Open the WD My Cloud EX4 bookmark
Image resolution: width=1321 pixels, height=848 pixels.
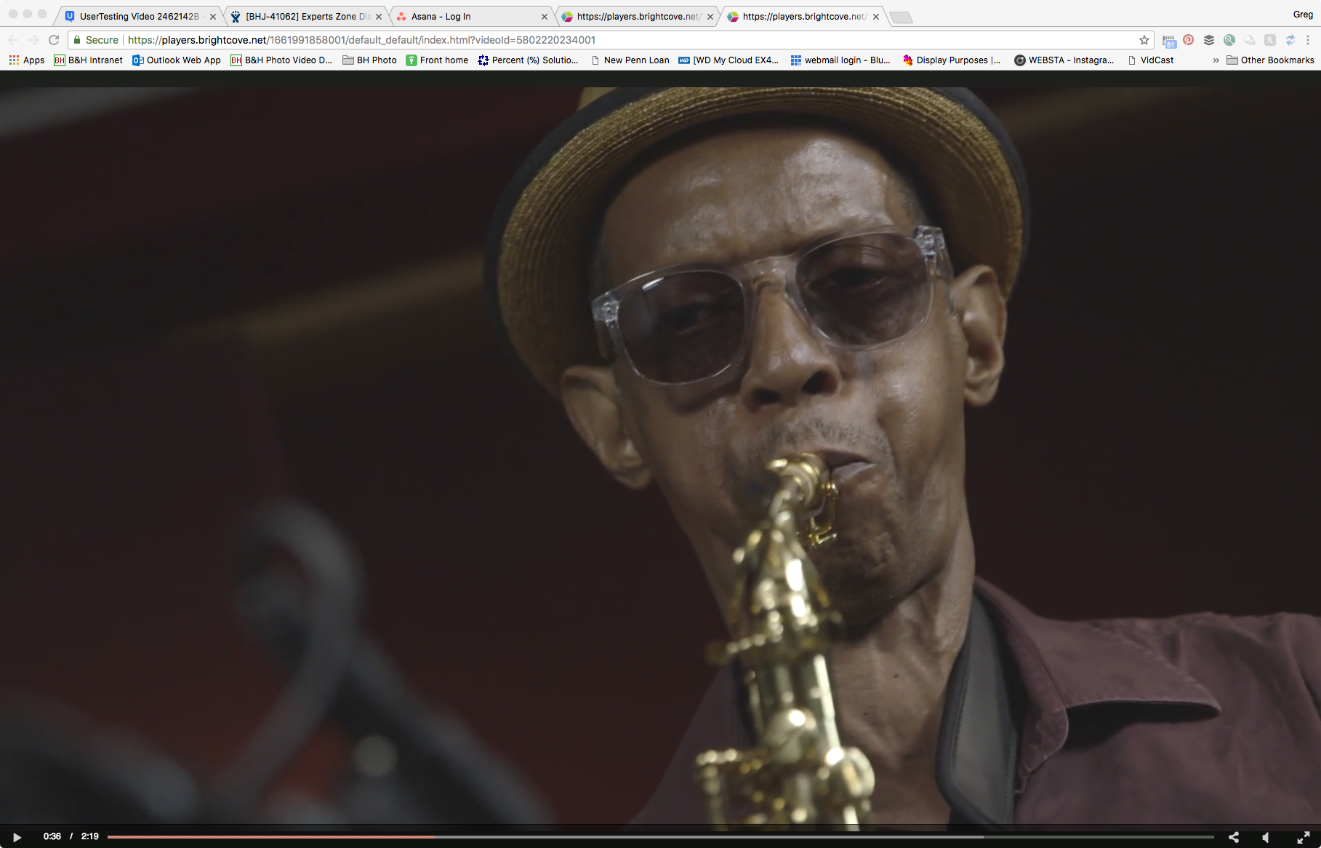pos(728,60)
